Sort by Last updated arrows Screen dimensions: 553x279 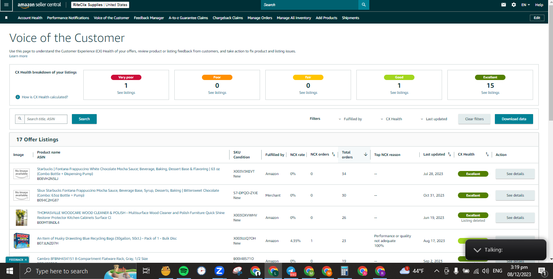click(449, 154)
